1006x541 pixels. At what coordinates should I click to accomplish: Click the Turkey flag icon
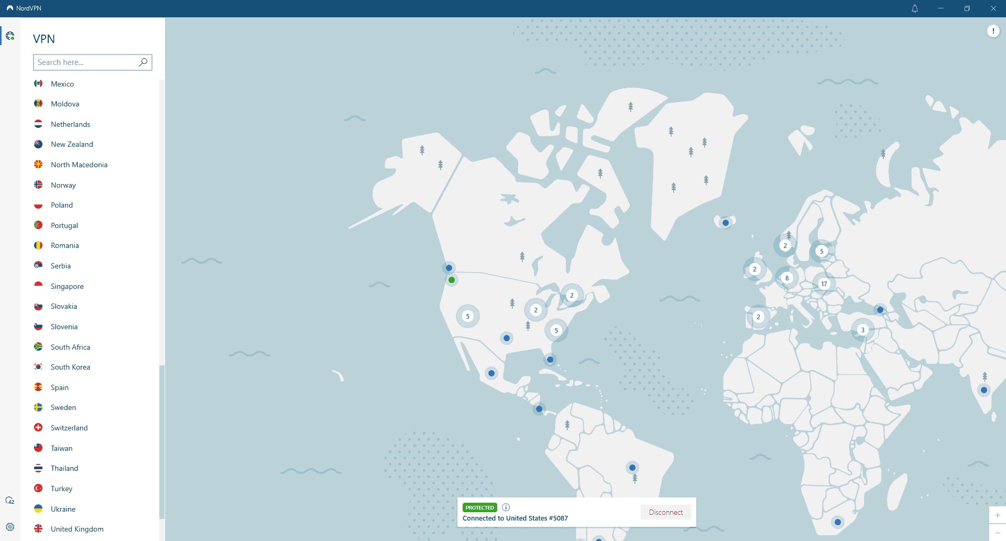[x=38, y=489]
